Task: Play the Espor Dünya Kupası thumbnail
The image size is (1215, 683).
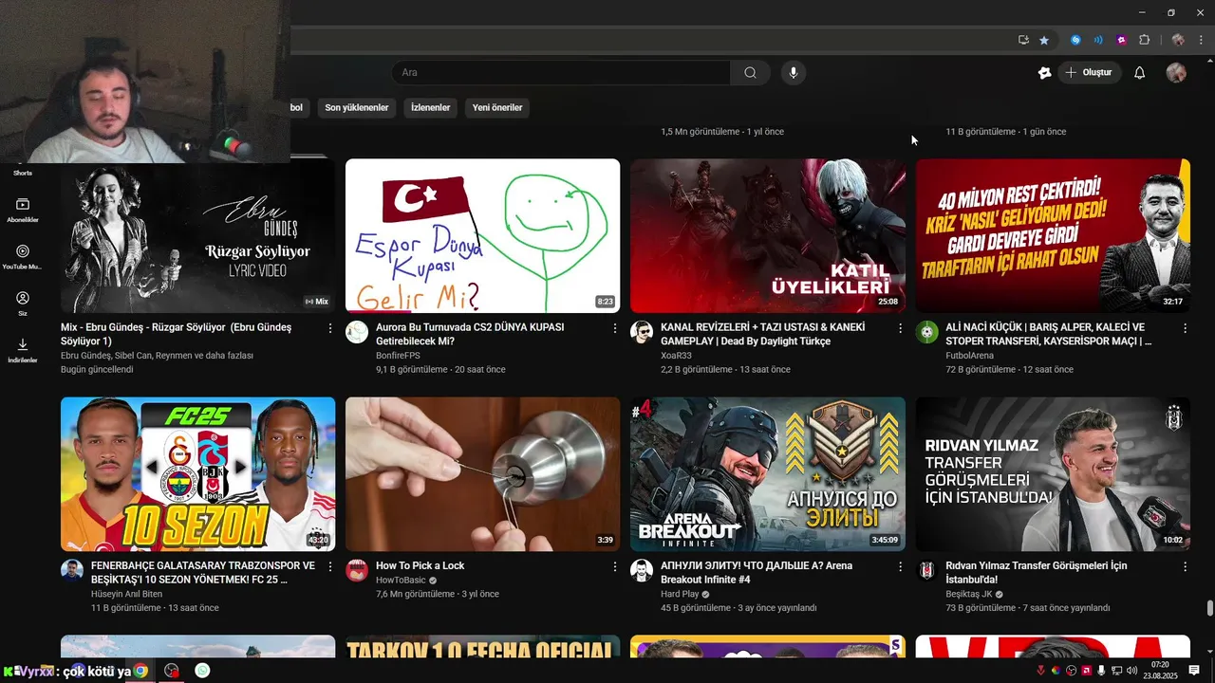Action: click(482, 236)
